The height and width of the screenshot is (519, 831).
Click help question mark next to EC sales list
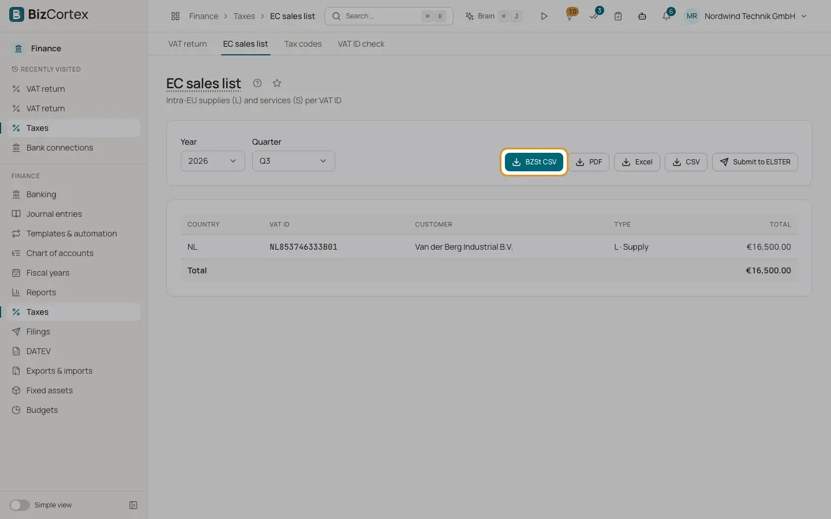pos(257,83)
